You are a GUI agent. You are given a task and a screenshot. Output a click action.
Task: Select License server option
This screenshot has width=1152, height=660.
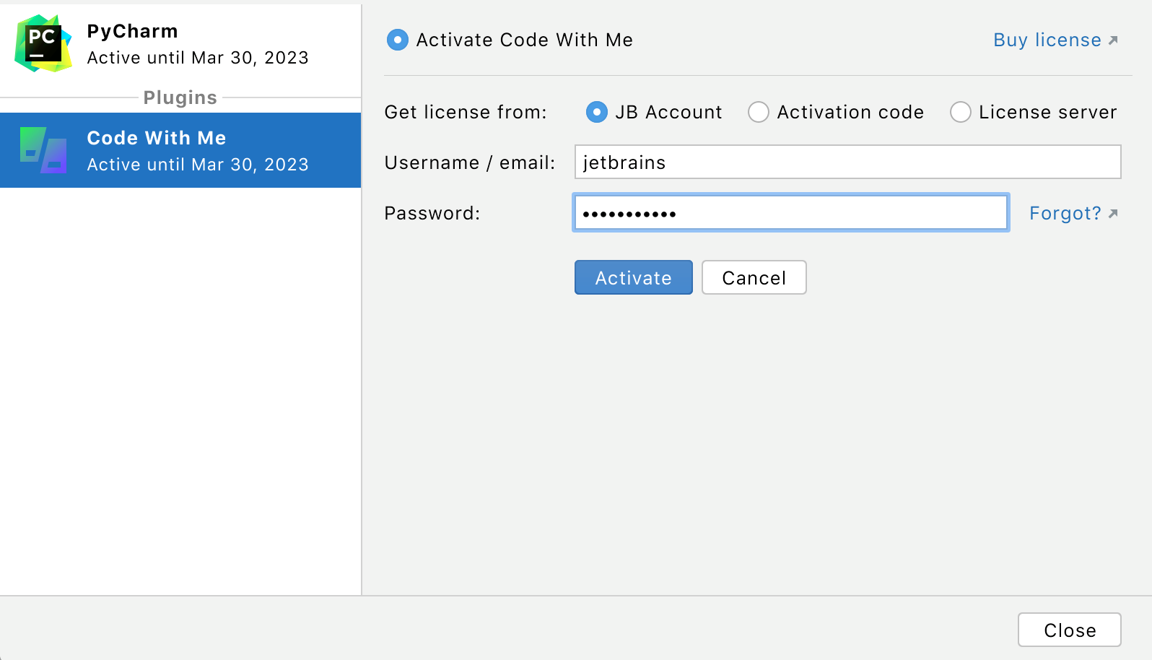point(961,113)
